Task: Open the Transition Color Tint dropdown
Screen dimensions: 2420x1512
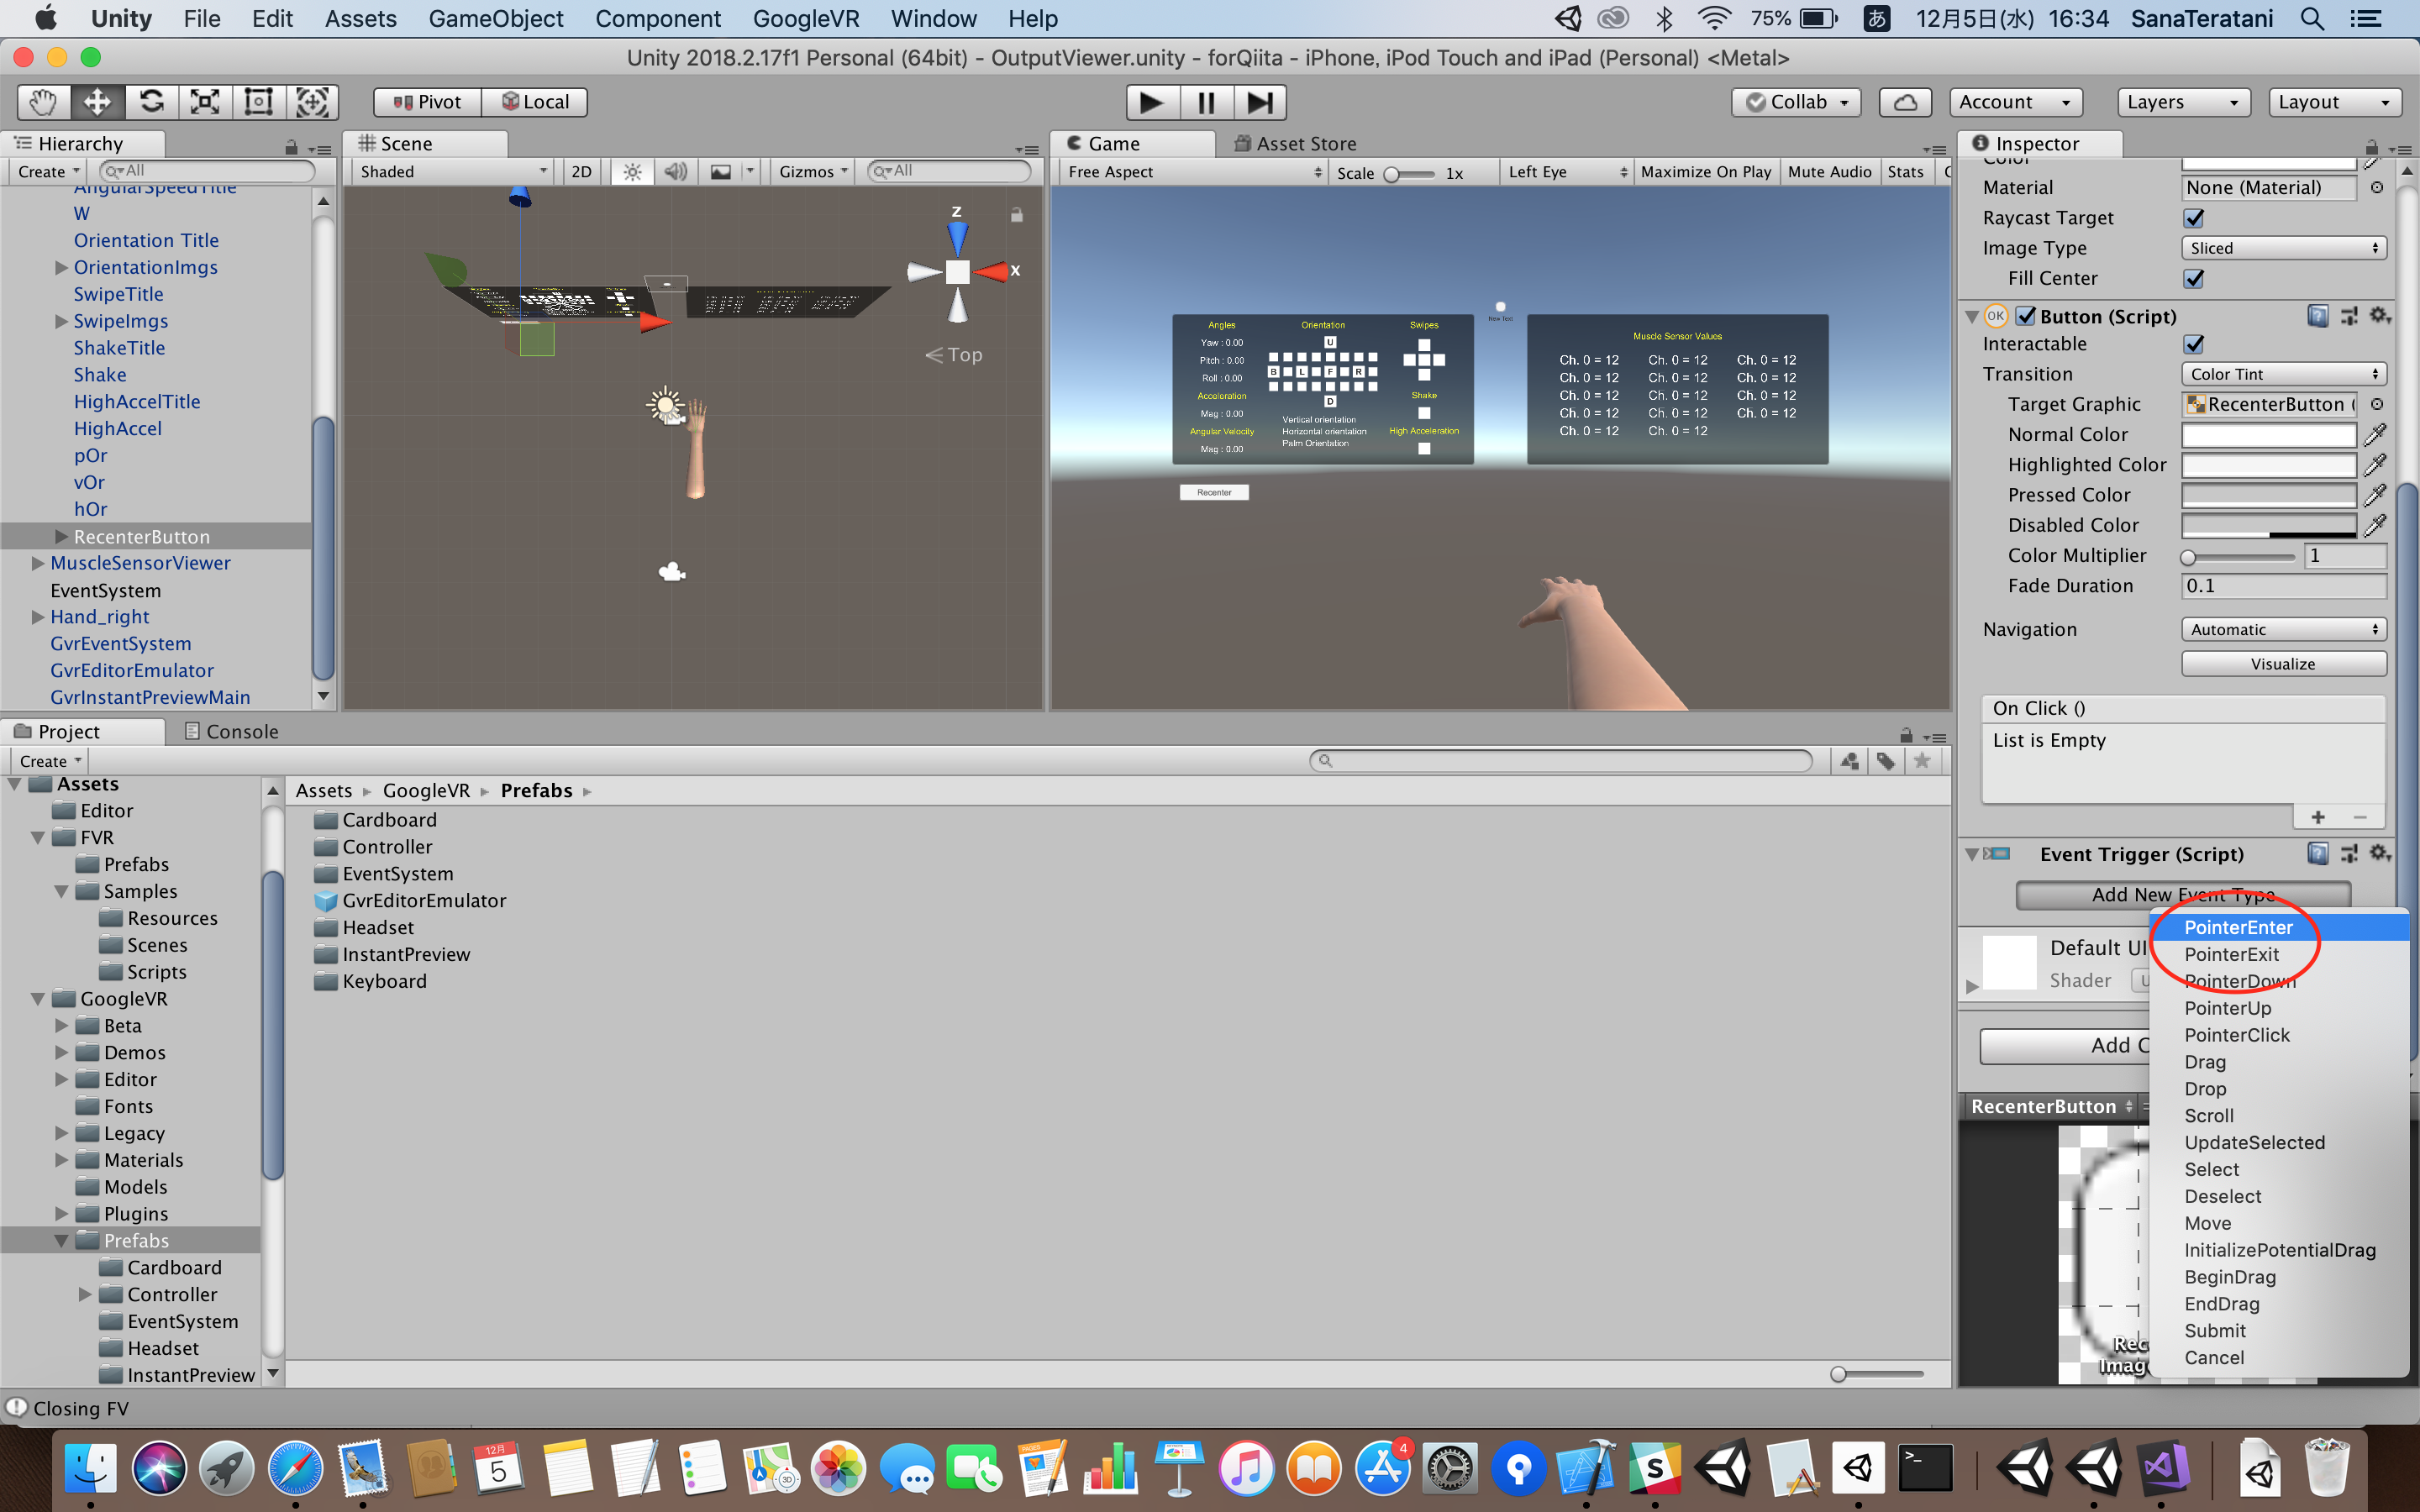Action: tap(2283, 374)
